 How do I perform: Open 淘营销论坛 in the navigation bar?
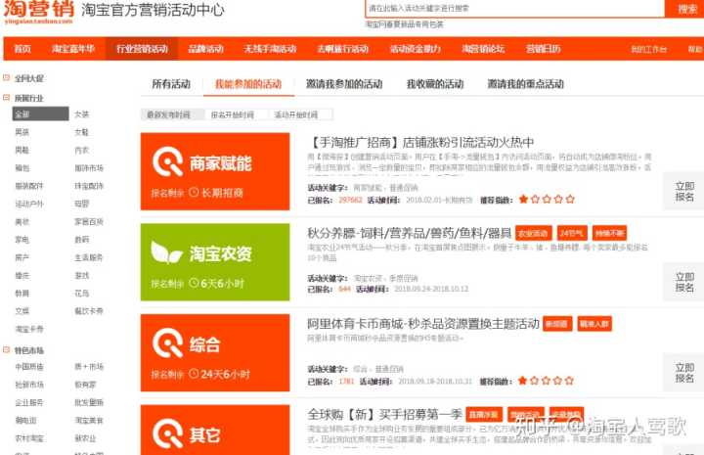pos(484,49)
